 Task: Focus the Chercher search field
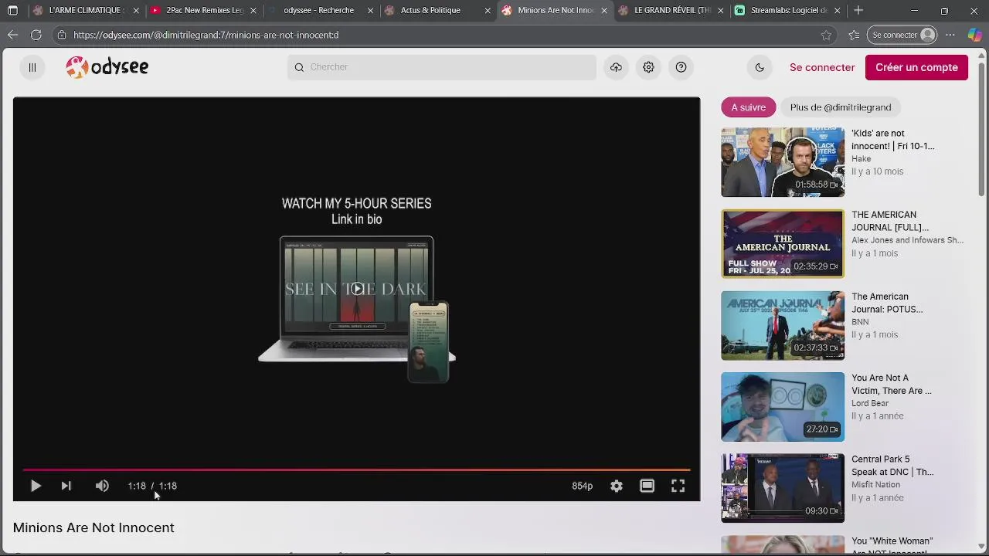(442, 67)
